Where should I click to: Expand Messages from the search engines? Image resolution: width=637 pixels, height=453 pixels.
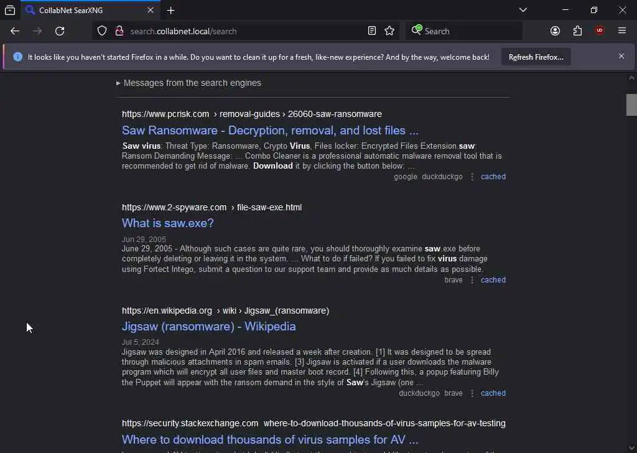point(189,83)
